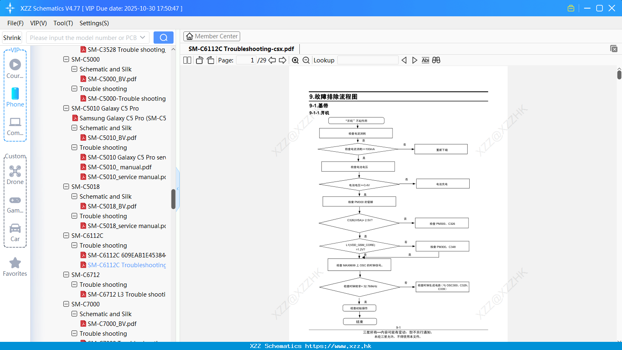Viewport: 622px width, 350px height.
Task: Collapse SM-C5010 Galaxy C5 Pro node
Action: (66, 108)
